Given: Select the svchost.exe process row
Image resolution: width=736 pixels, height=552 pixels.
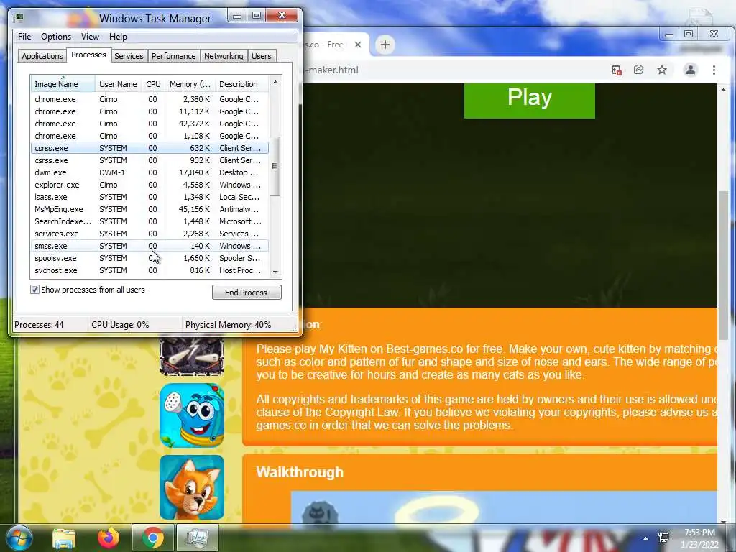Looking at the screenshot, I should 149,270.
